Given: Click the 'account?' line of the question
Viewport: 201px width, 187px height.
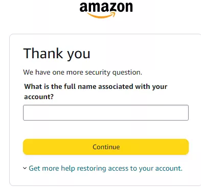Looking at the screenshot, I should 39,97.
